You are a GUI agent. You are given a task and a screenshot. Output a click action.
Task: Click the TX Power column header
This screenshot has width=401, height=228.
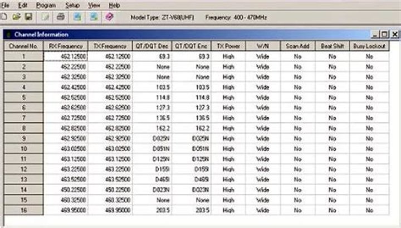coord(228,46)
